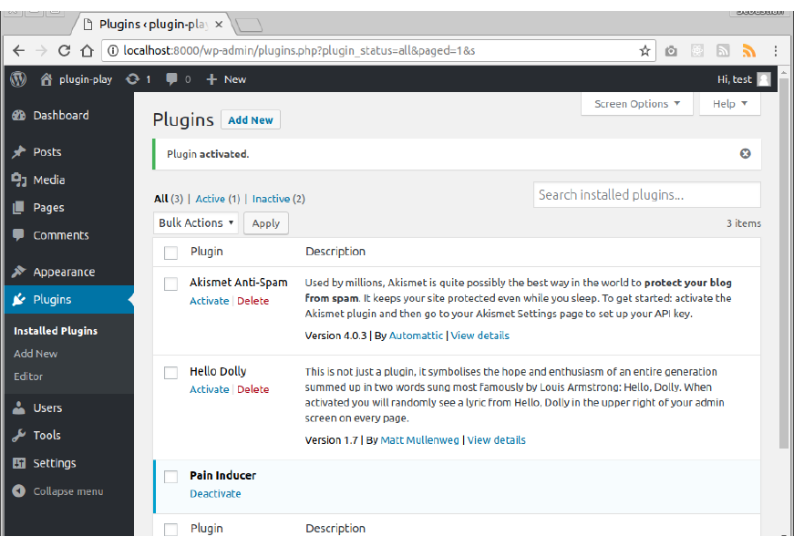Click the Appearance paintbrush icon

(19, 272)
